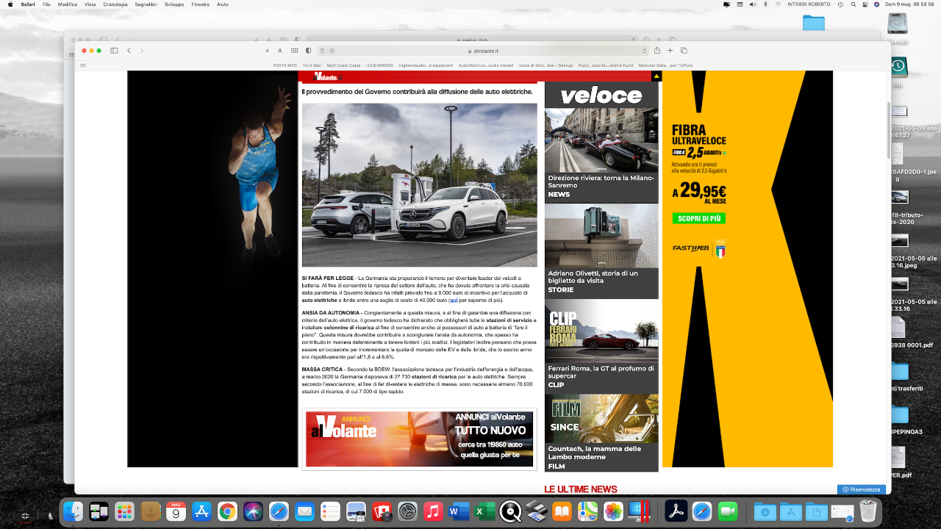The width and height of the screenshot is (941, 529).
Task: Open the 'qui' link in the article
Action: click(x=454, y=301)
